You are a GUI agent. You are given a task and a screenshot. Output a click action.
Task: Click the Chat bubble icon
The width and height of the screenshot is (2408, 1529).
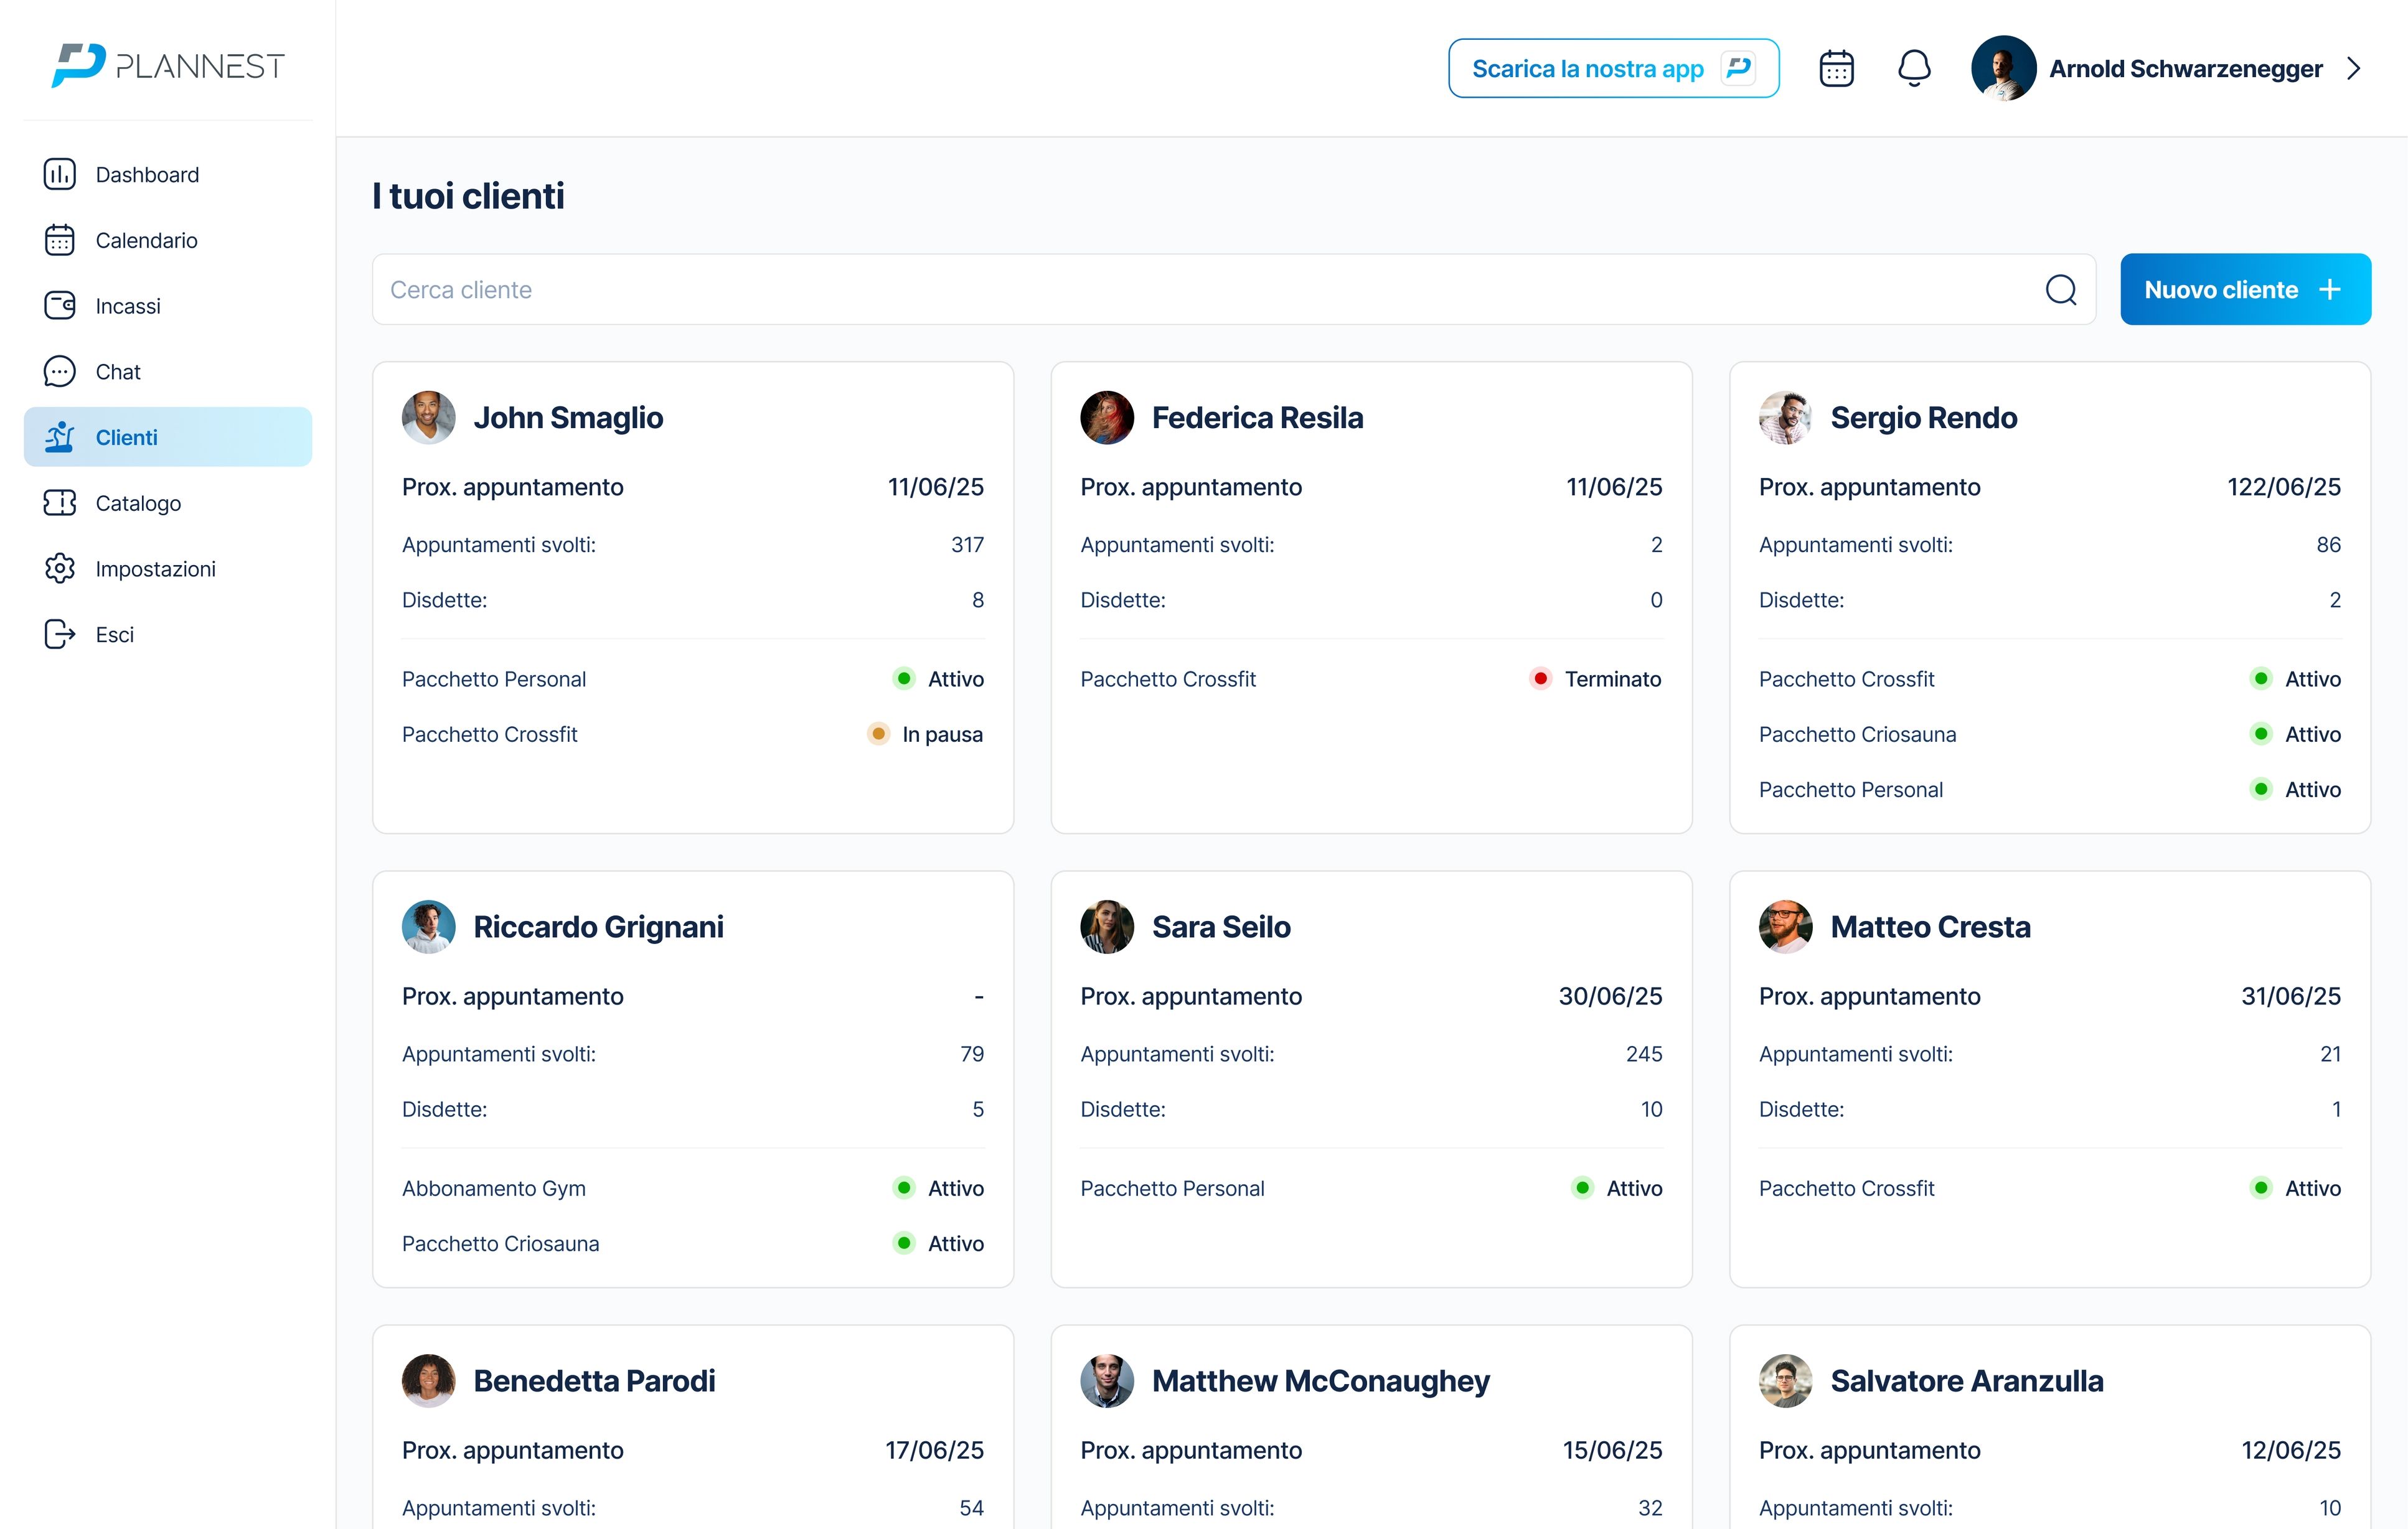(x=59, y=372)
